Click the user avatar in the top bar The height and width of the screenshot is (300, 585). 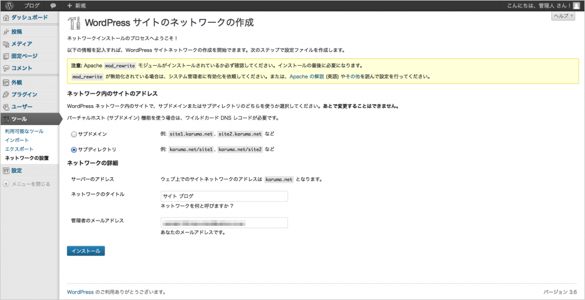(x=576, y=6)
